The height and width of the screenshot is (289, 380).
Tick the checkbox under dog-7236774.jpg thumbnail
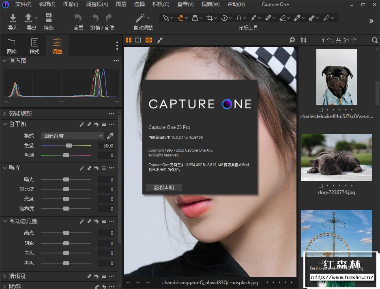coord(321,186)
